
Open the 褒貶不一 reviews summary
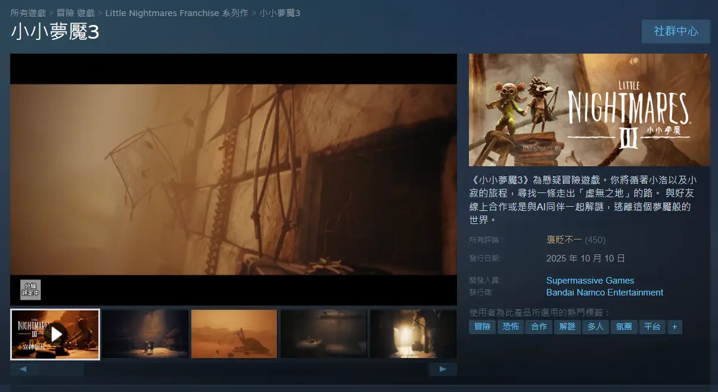tap(564, 240)
